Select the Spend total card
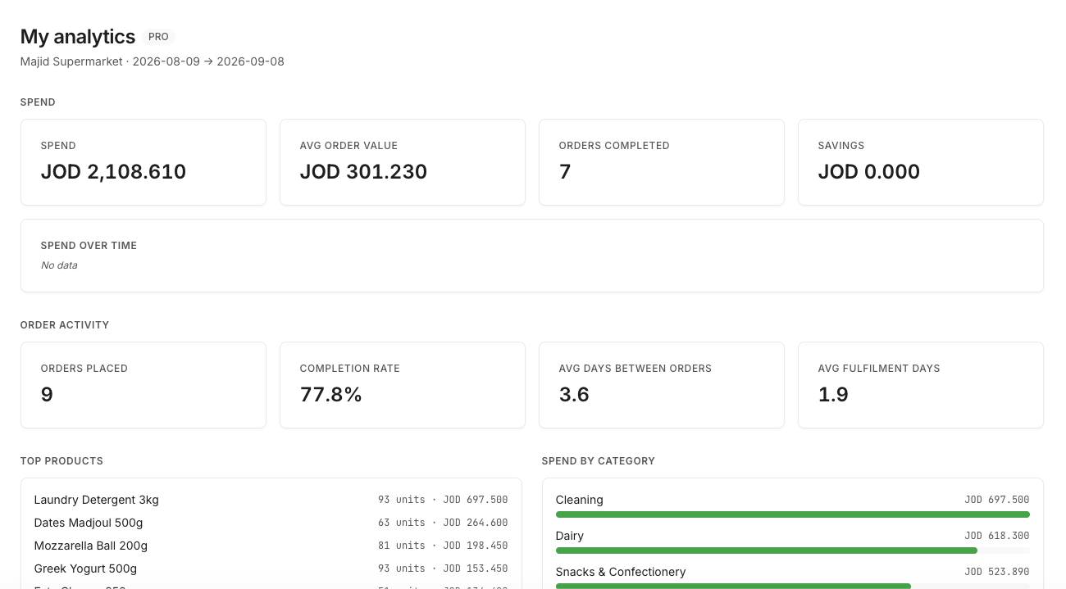 pos(143,162)
